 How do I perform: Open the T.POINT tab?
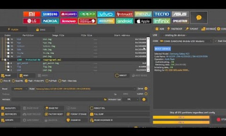(x=192, y=29)
